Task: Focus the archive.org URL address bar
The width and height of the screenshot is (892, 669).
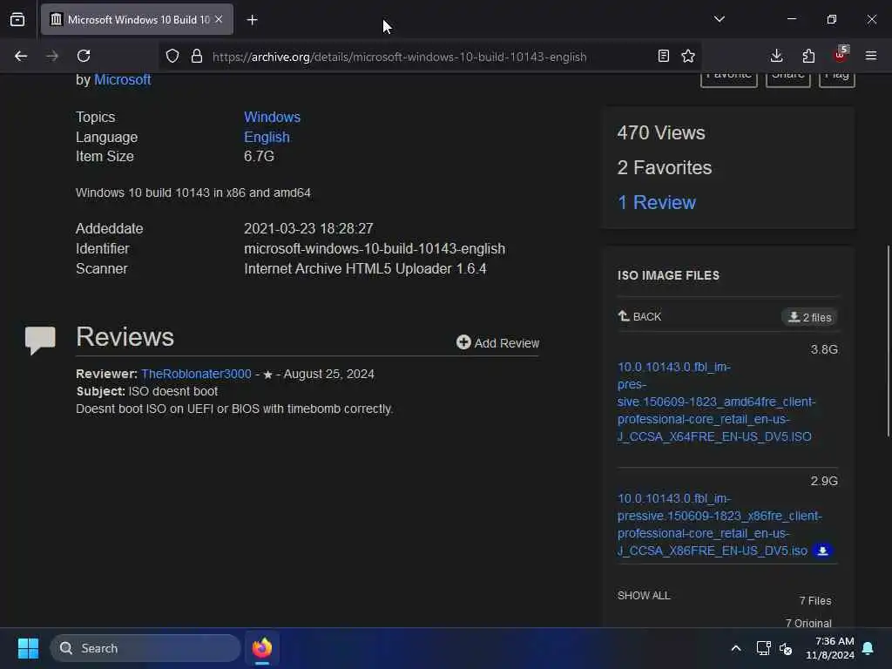Action: [x=399, y=57]
